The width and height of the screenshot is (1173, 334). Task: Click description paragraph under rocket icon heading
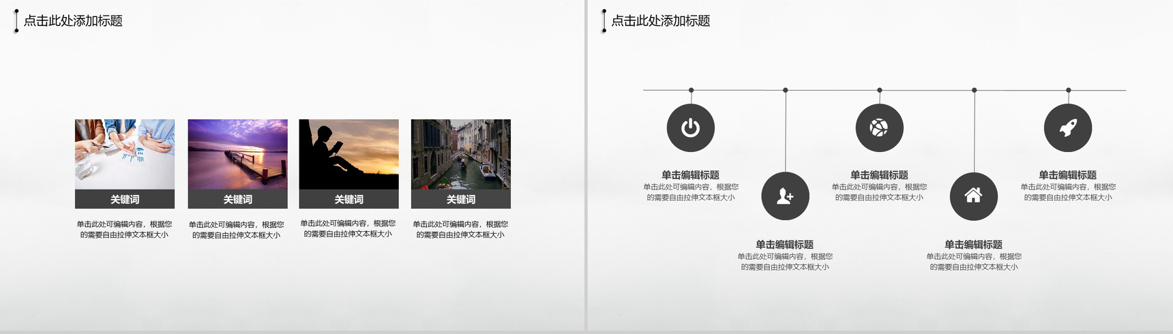[x=1068, y=192]
